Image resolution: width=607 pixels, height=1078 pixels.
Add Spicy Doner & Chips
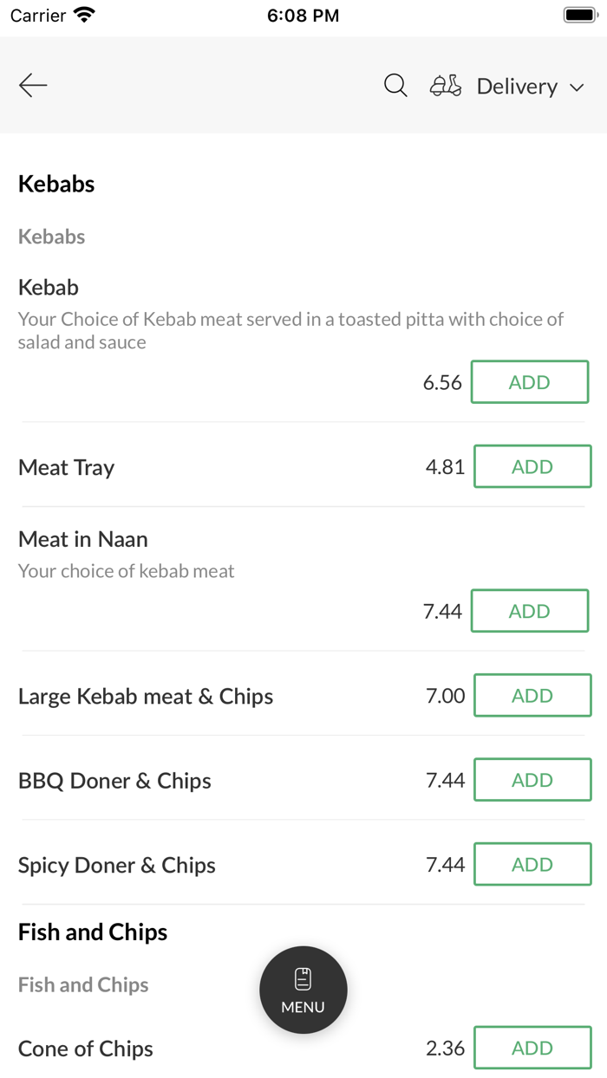coord(532,865)
